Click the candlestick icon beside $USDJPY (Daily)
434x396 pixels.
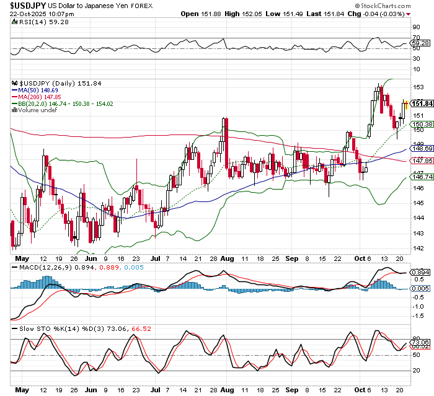point(15,83)
